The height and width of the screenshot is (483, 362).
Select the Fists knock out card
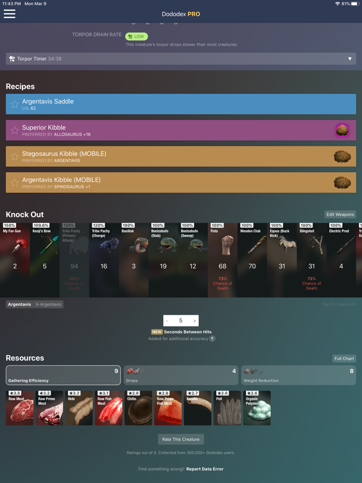(x=222, y=260)
